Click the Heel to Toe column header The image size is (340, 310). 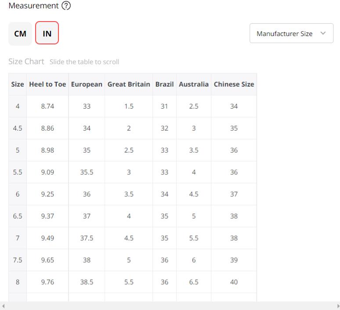point(47,84)
